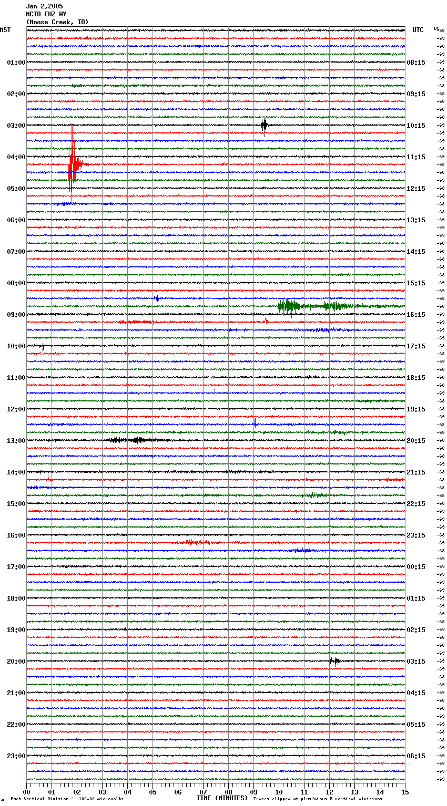Click the "01:00" MST hour label
This screenshot has height=806, width=447.
tap(16, 63)
